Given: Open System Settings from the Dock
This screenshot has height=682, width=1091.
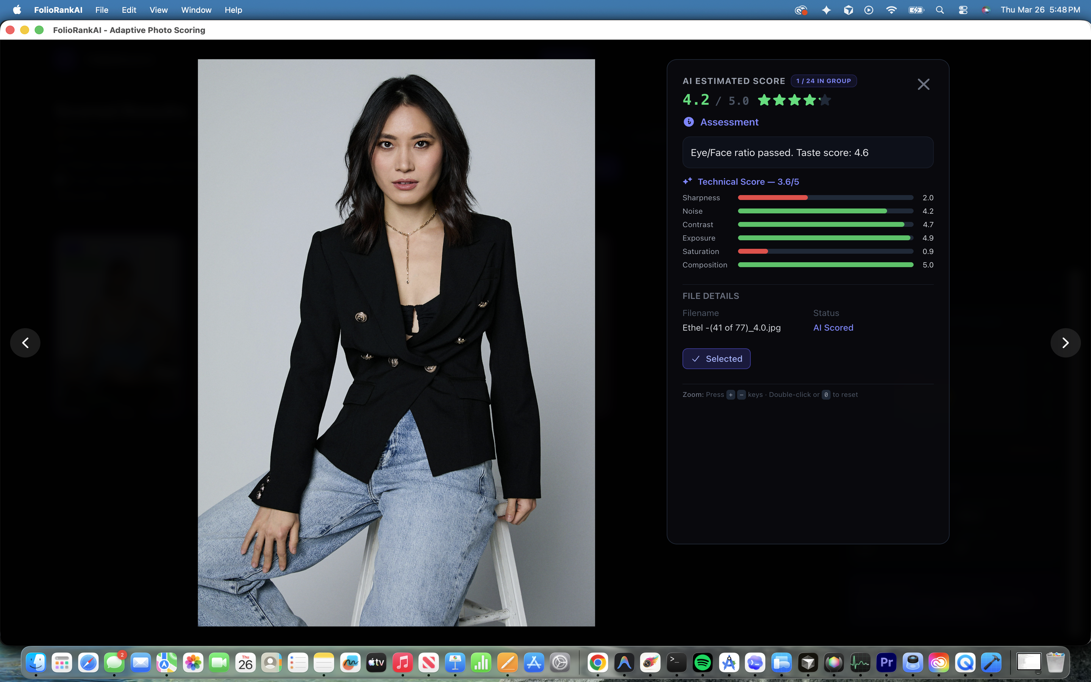Looking at the screenshot, I should (x=560, y=663).
